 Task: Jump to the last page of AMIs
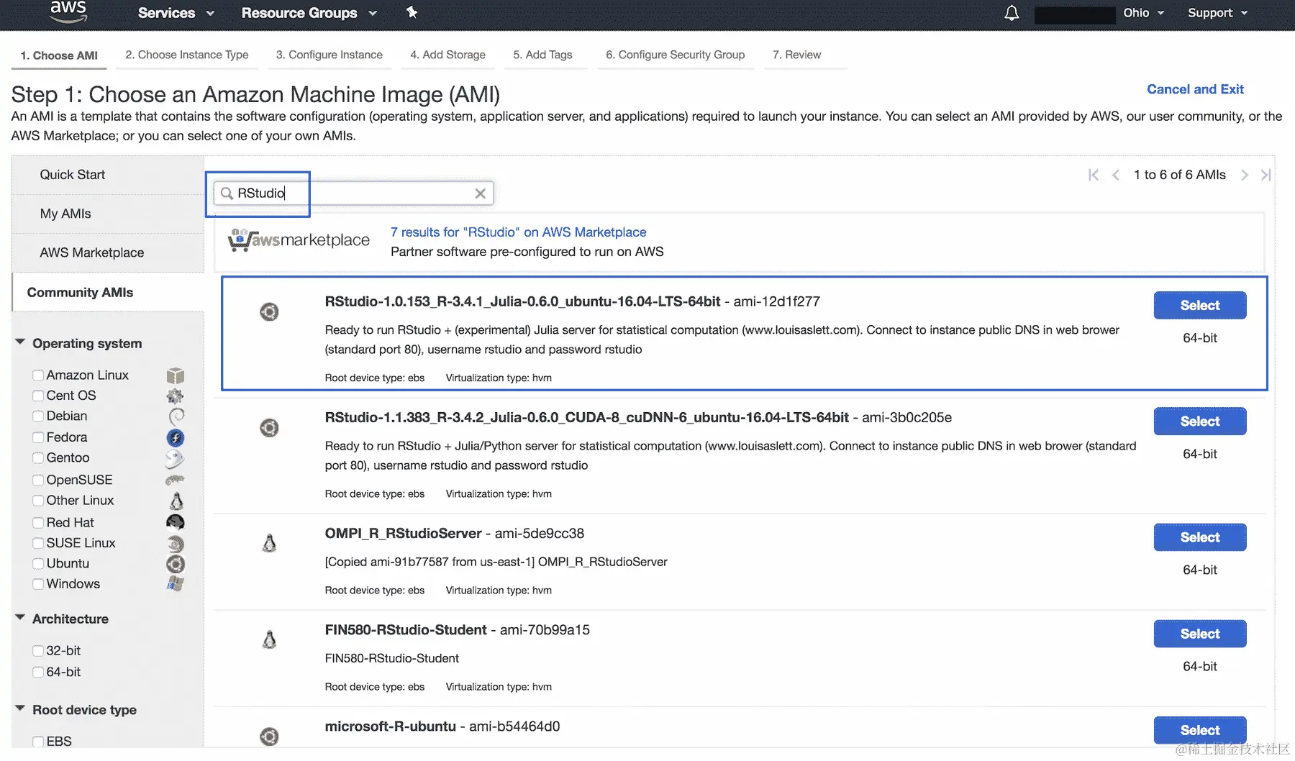1266,175
